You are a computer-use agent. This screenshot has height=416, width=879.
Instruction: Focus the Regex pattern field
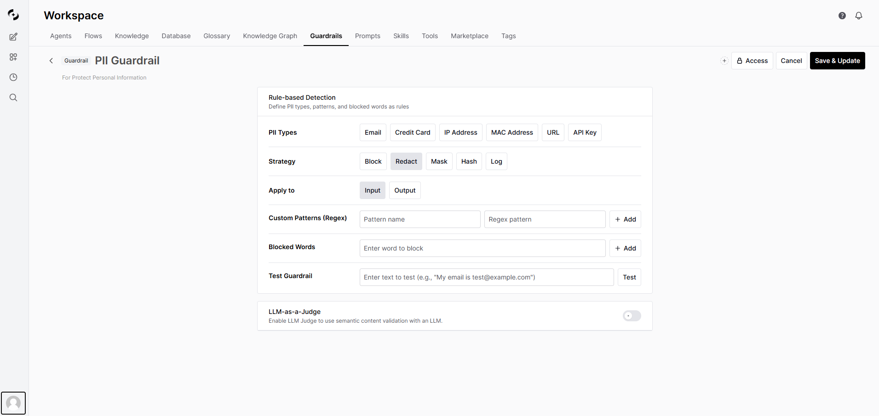(545, 219)
